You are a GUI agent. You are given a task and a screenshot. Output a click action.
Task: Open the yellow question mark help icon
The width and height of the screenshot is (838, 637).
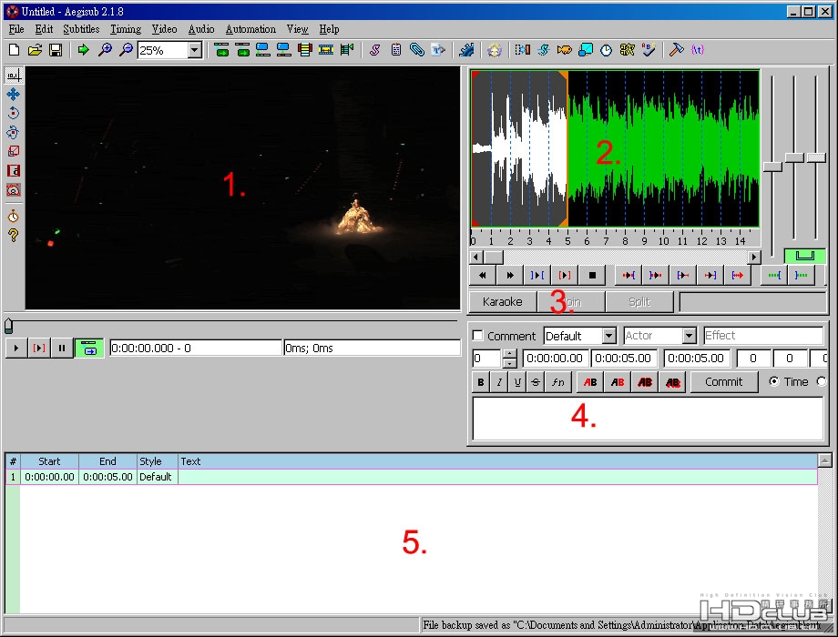14,235
